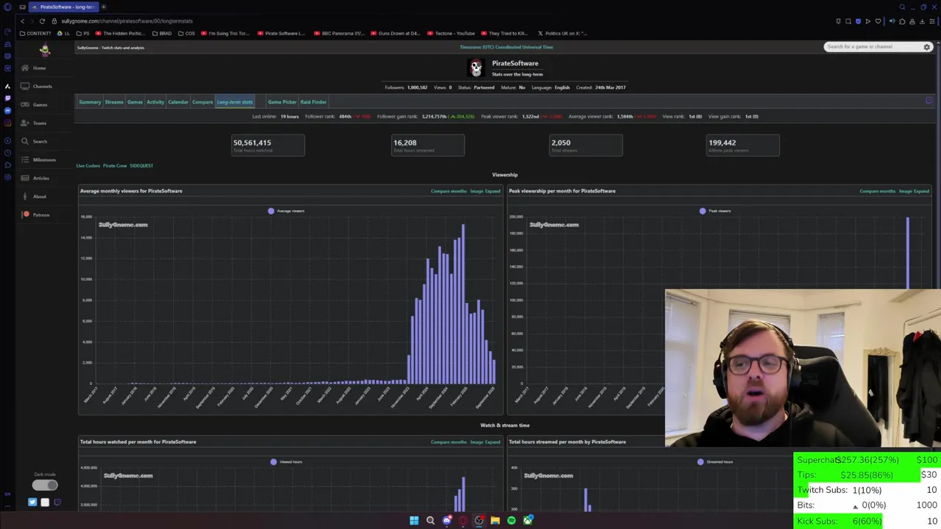Screen dimensions: 941x529
Task: Switch to the Games tab
Action: (135, 102)
